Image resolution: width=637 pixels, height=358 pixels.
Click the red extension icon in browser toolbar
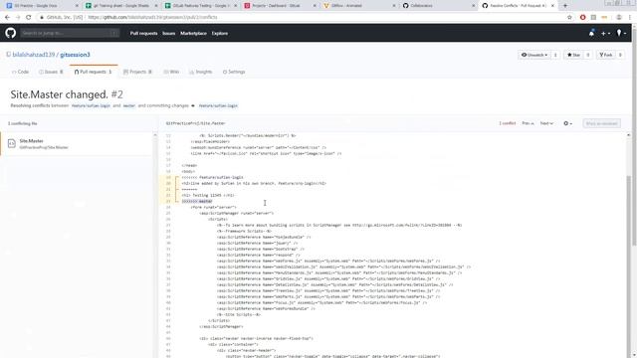pos(583,17)
